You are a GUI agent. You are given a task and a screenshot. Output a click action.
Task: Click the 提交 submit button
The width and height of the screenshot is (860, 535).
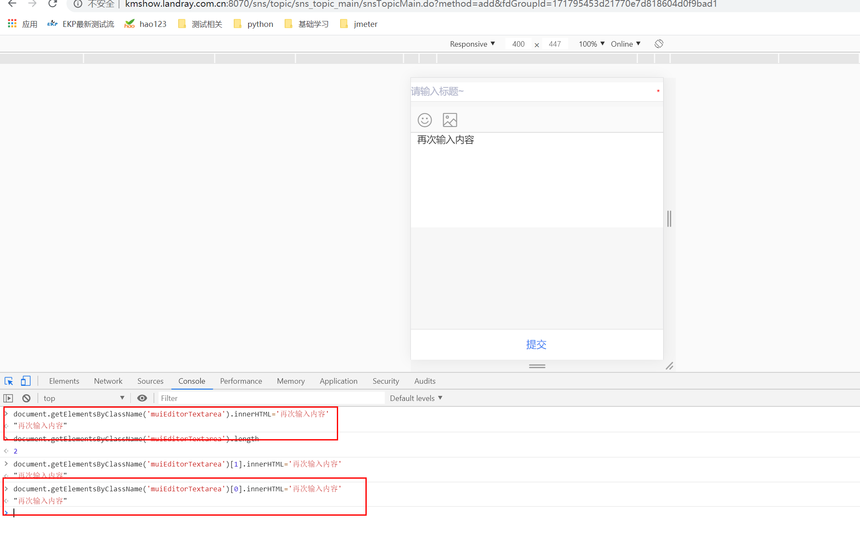536,345
